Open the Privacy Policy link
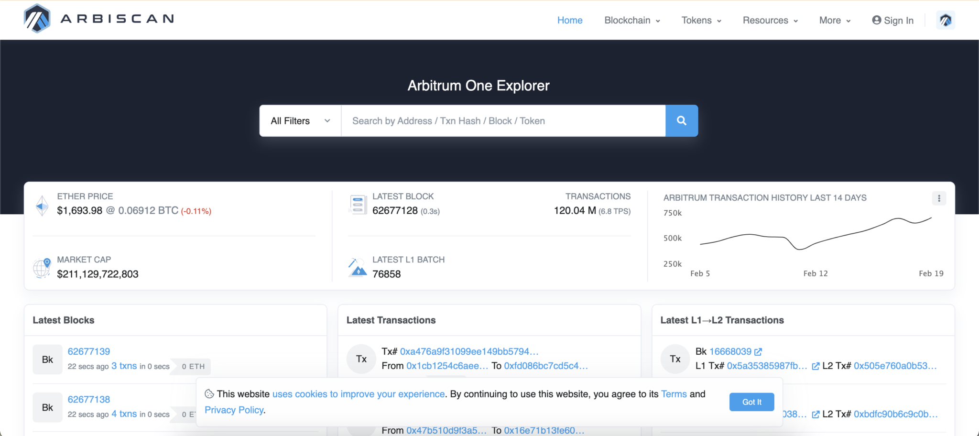 coord(234,410)
